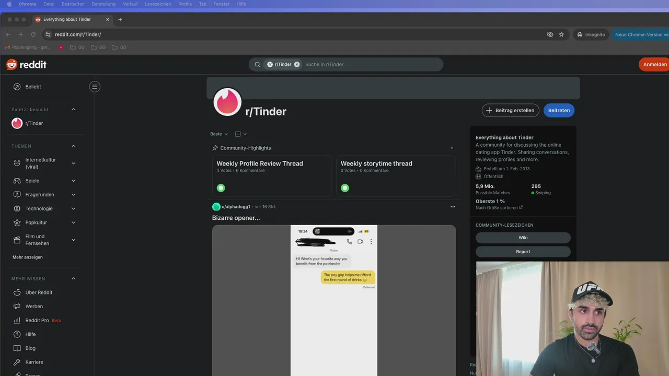This screenshot has width=669, height=376.
Task: Click the Technologie chip icon
Action: click(x=17, y=208)
